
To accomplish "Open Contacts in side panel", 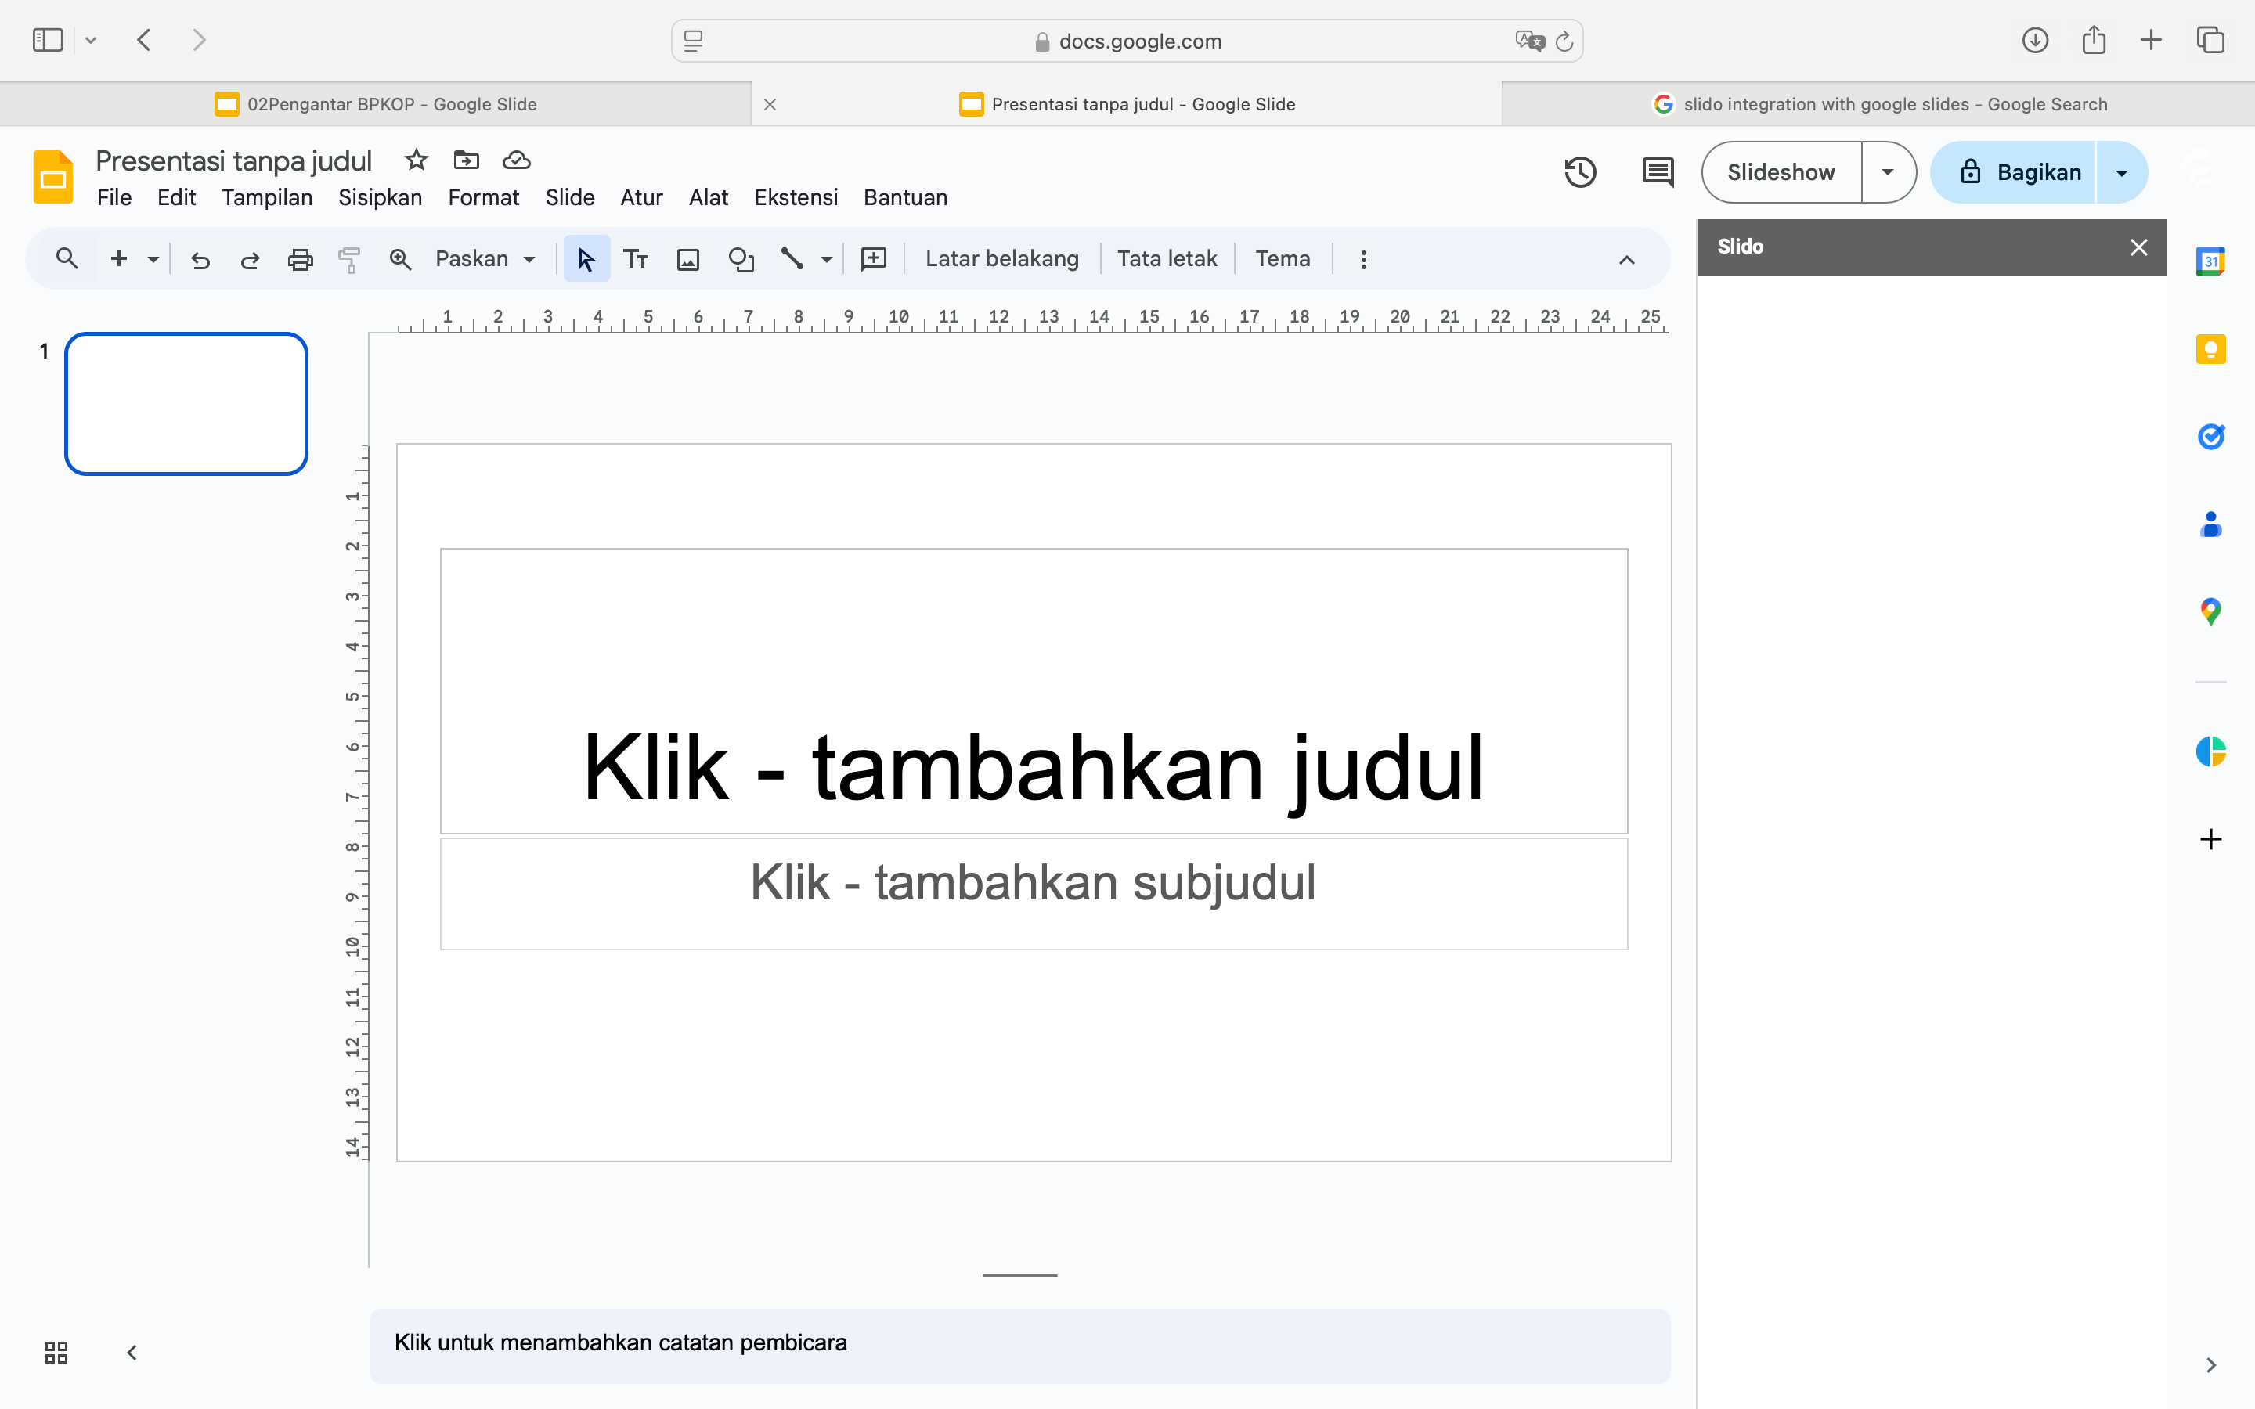I will coord(2210,524).
